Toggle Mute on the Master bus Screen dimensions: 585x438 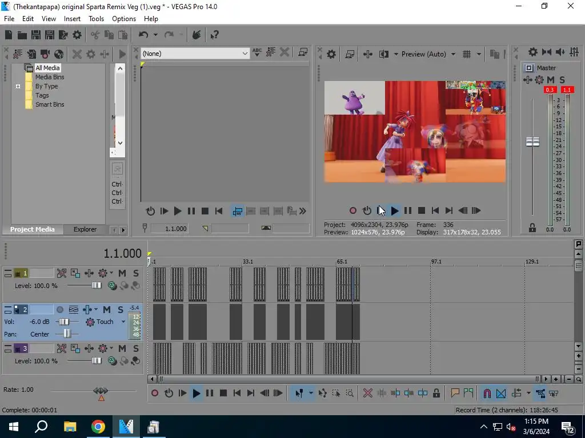tap(551, 80)
